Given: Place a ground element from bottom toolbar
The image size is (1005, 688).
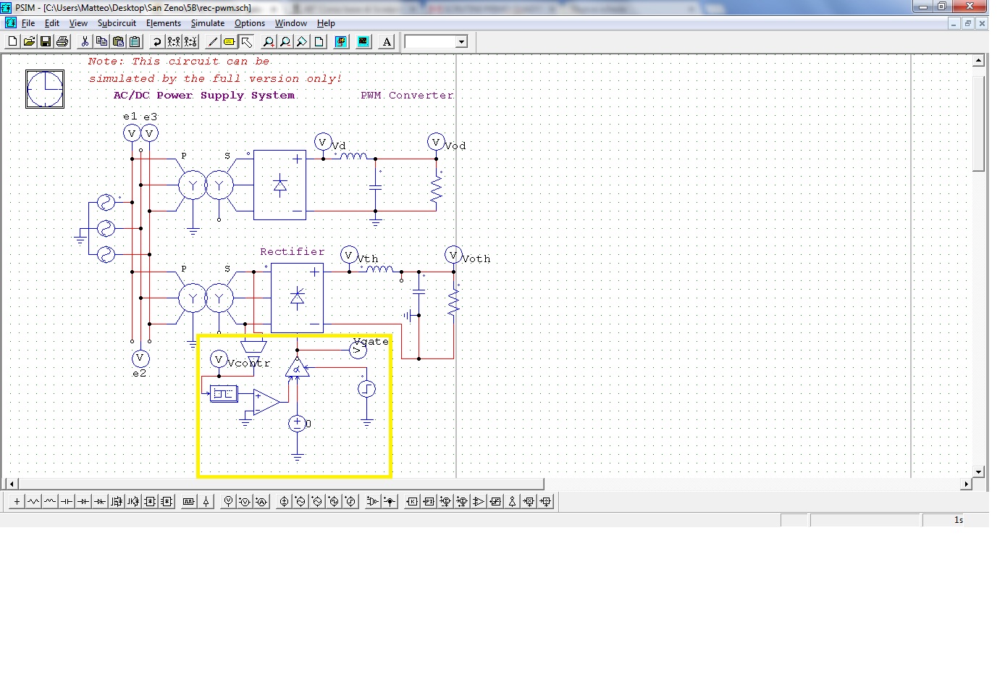Looking at the screenshot, I should tap(17, 501).
